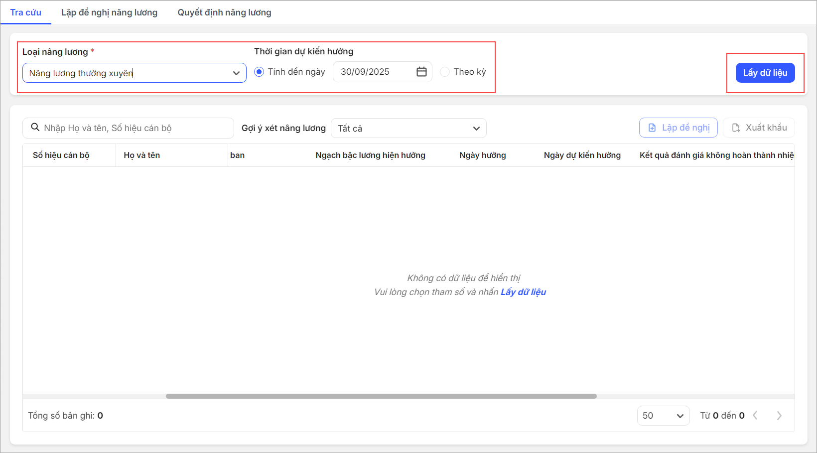Image resolution: width=817 pixels, height=453 pixels.
Task: Expand the Loại nâng lương dropdown
Action: (x=236, y=73)
